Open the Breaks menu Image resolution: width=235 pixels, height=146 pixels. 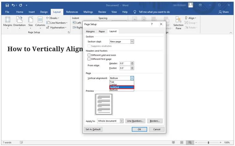(53, 18)
